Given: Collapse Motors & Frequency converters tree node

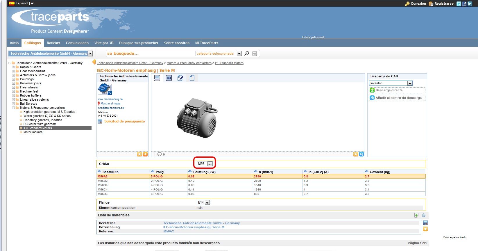Looking at the screenshot, I should 13,108.
